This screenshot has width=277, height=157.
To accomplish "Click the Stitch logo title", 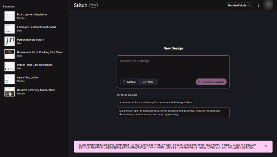I will point(81,5).
